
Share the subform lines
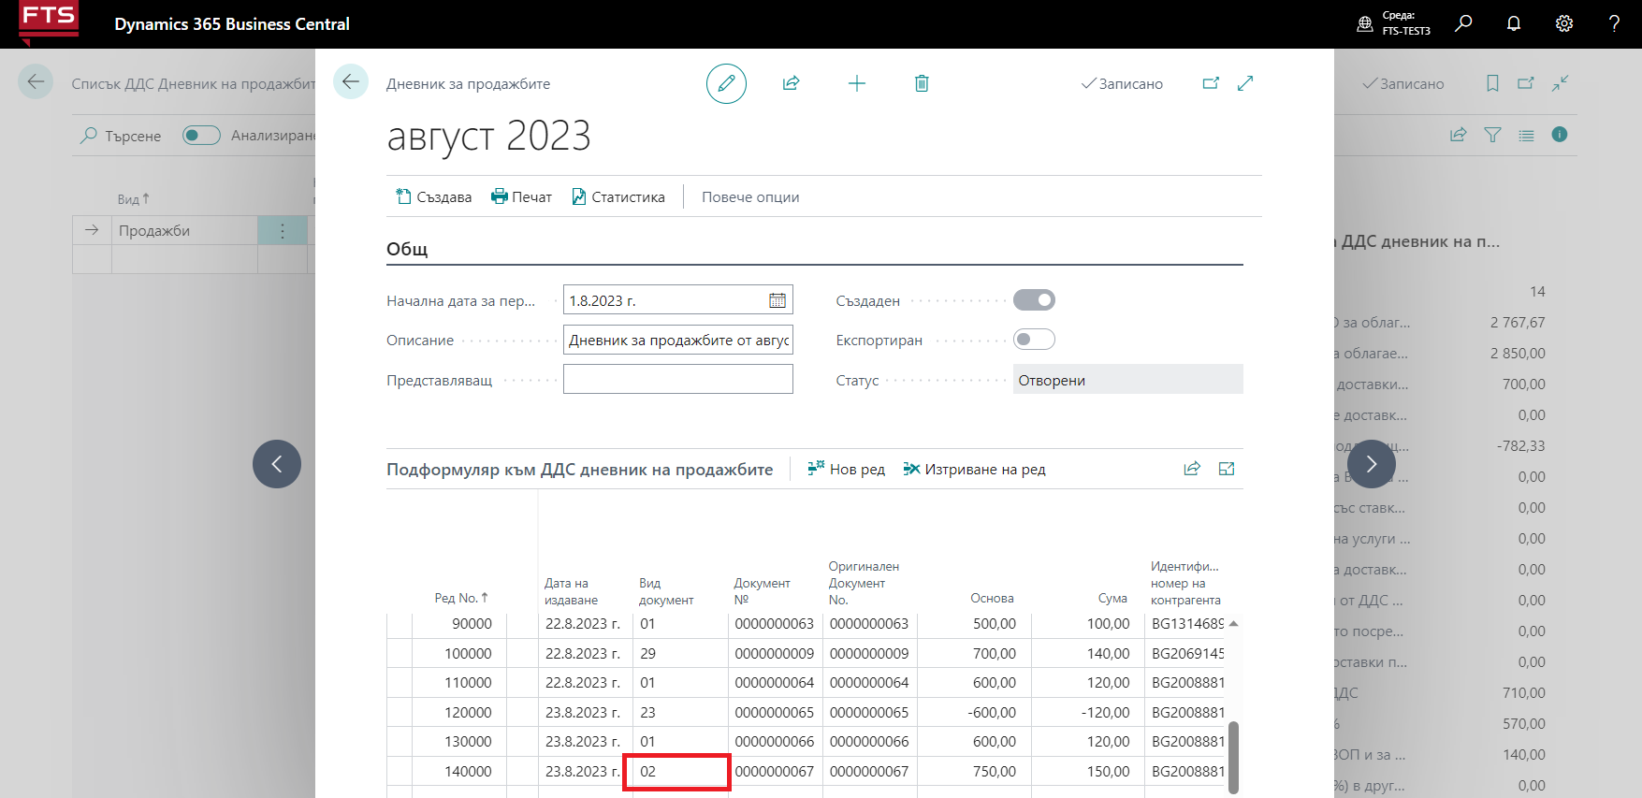[1192, 469]
